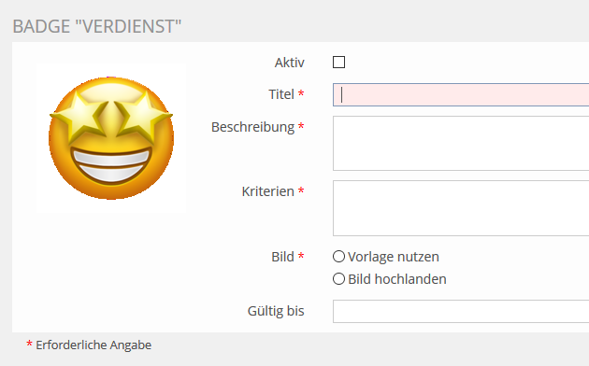Screen dimensions: 589x366
Task: Click the Beschreibung field label
Action: click(x=252, y=127)
